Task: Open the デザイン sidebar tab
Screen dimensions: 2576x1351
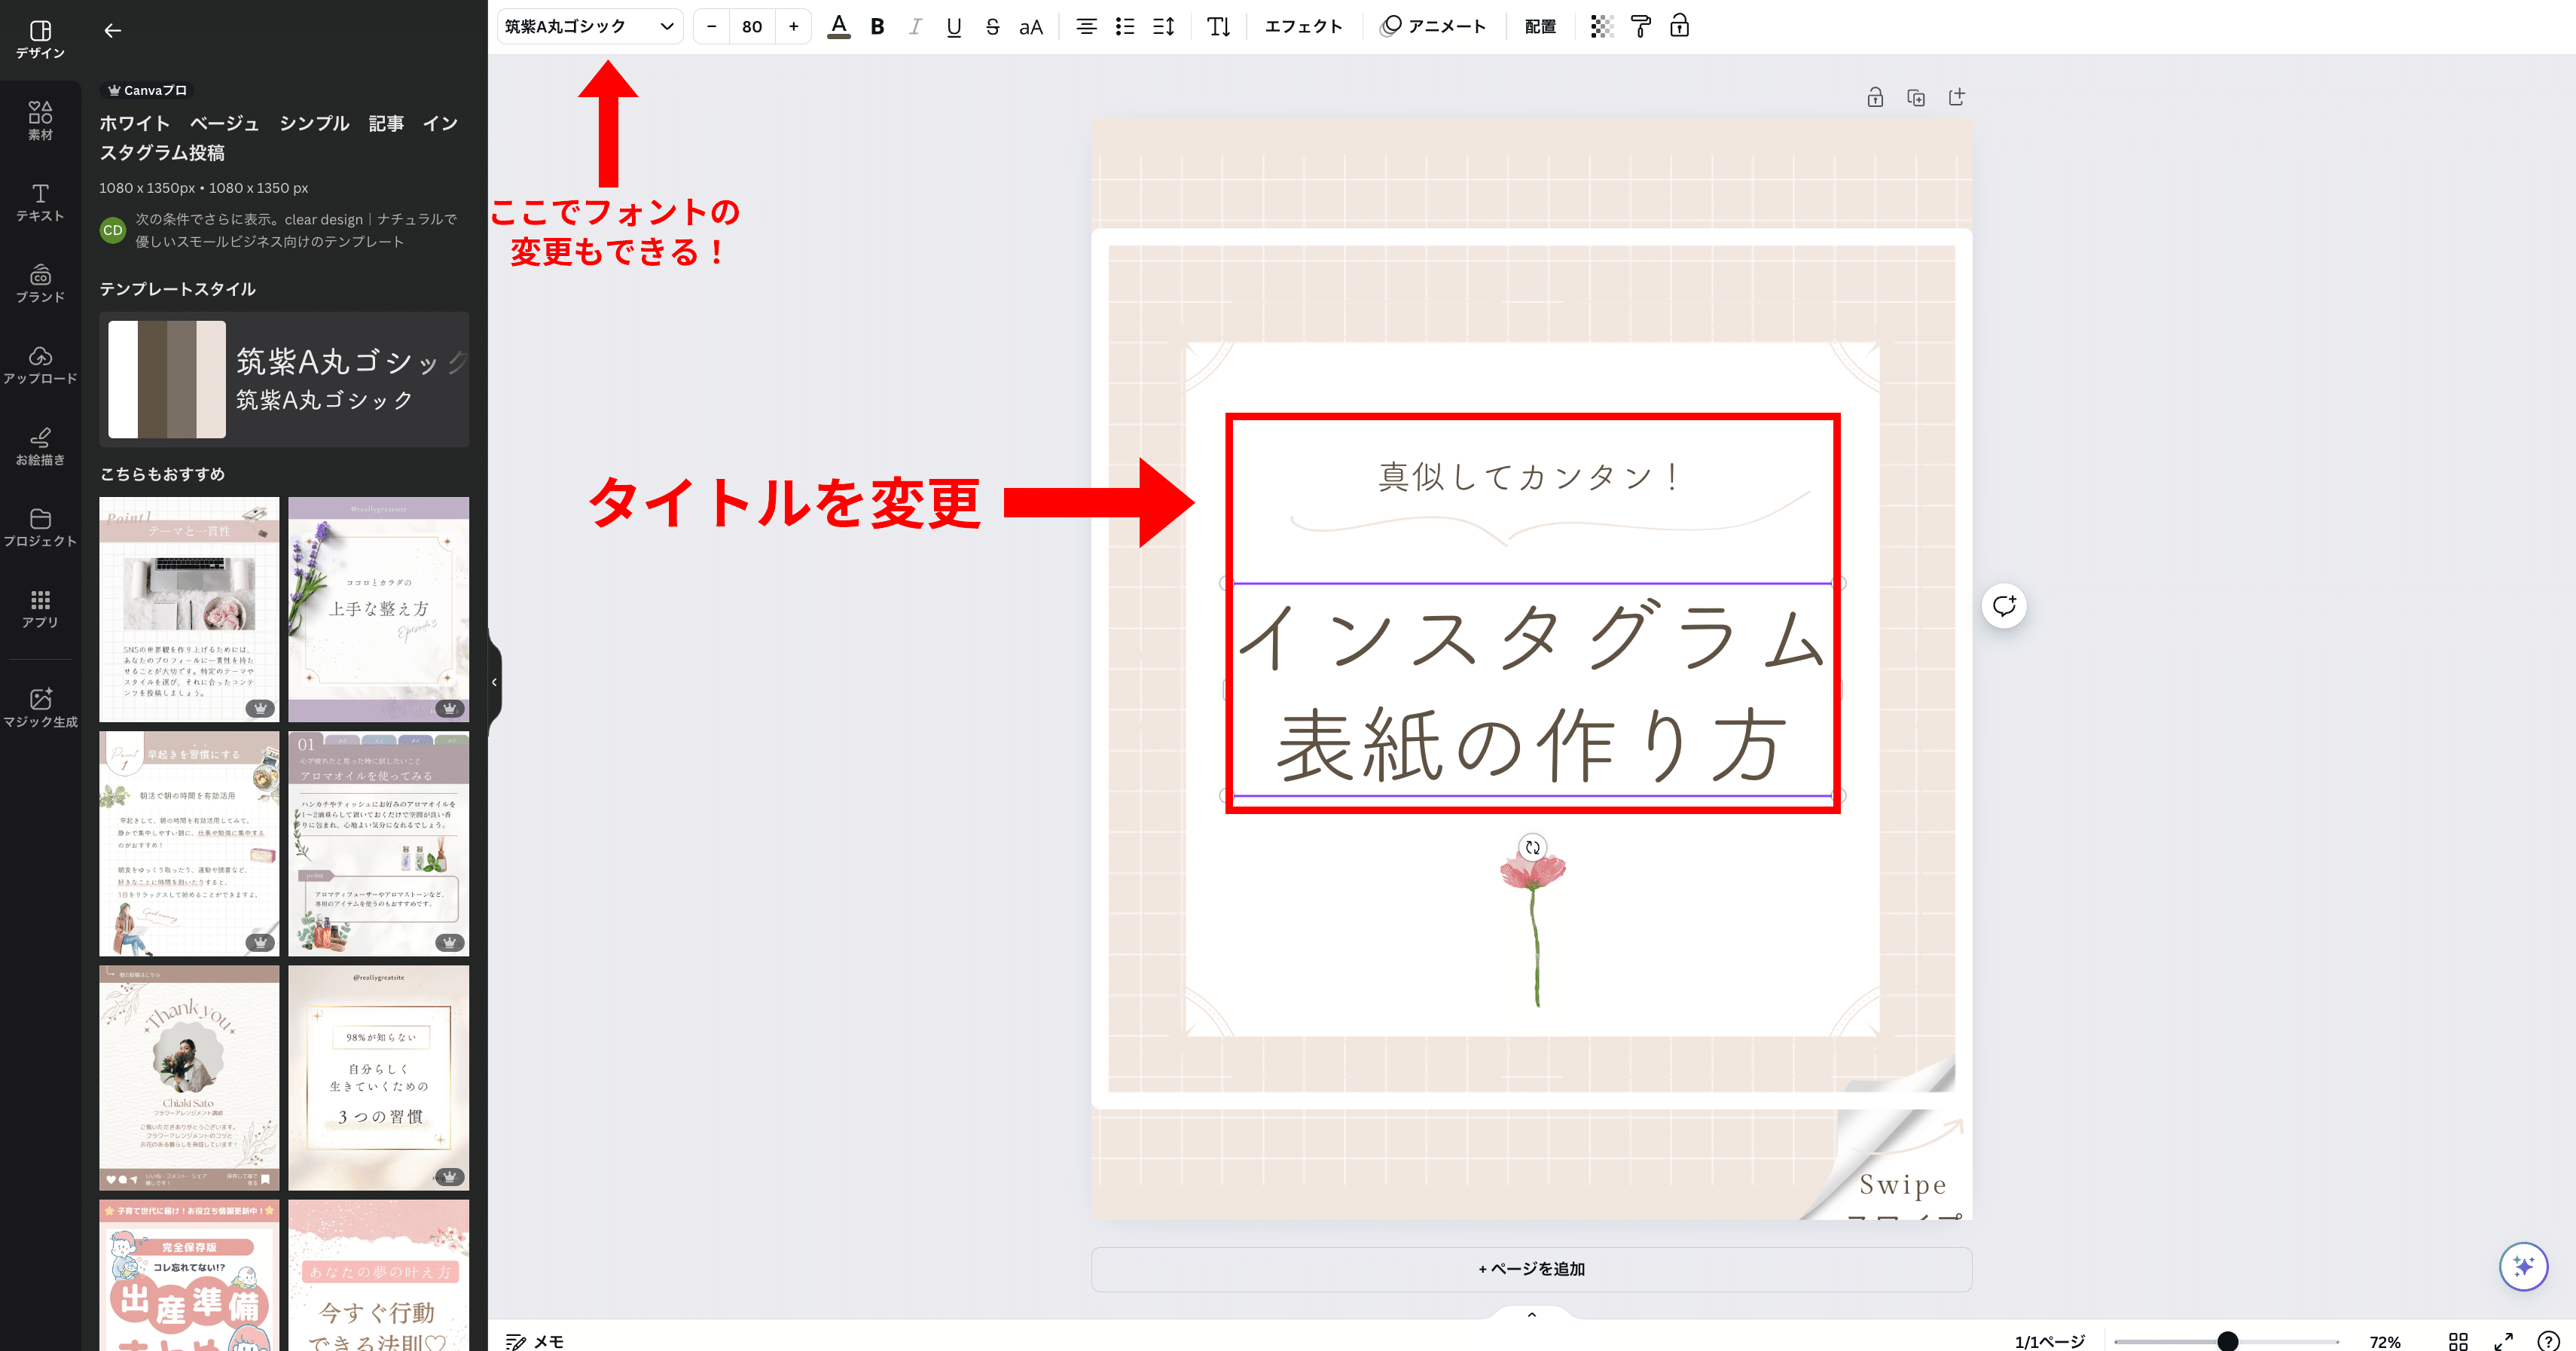Action: pos(40,40)
